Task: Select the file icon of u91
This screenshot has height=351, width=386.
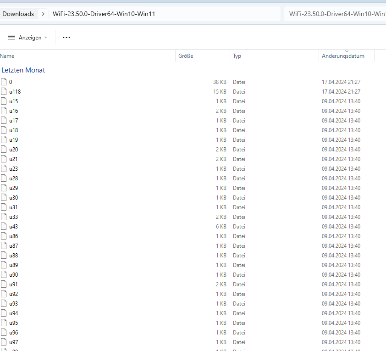Action: coord(4,284)
